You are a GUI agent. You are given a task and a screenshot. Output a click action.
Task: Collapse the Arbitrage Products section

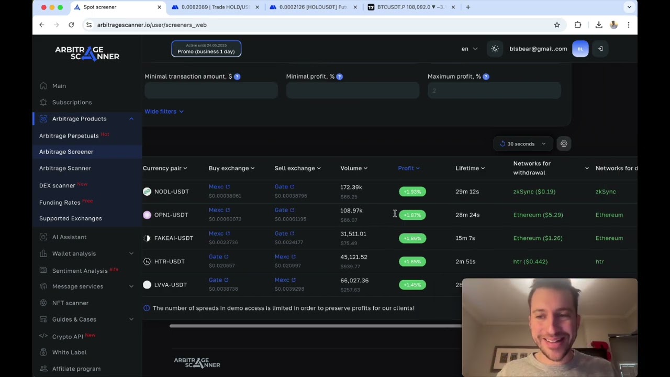(x=131, y=119)
